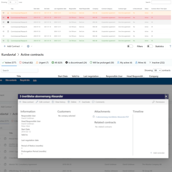Select the Inactive (252) tab
172x172 pixels.
(157, 63)
